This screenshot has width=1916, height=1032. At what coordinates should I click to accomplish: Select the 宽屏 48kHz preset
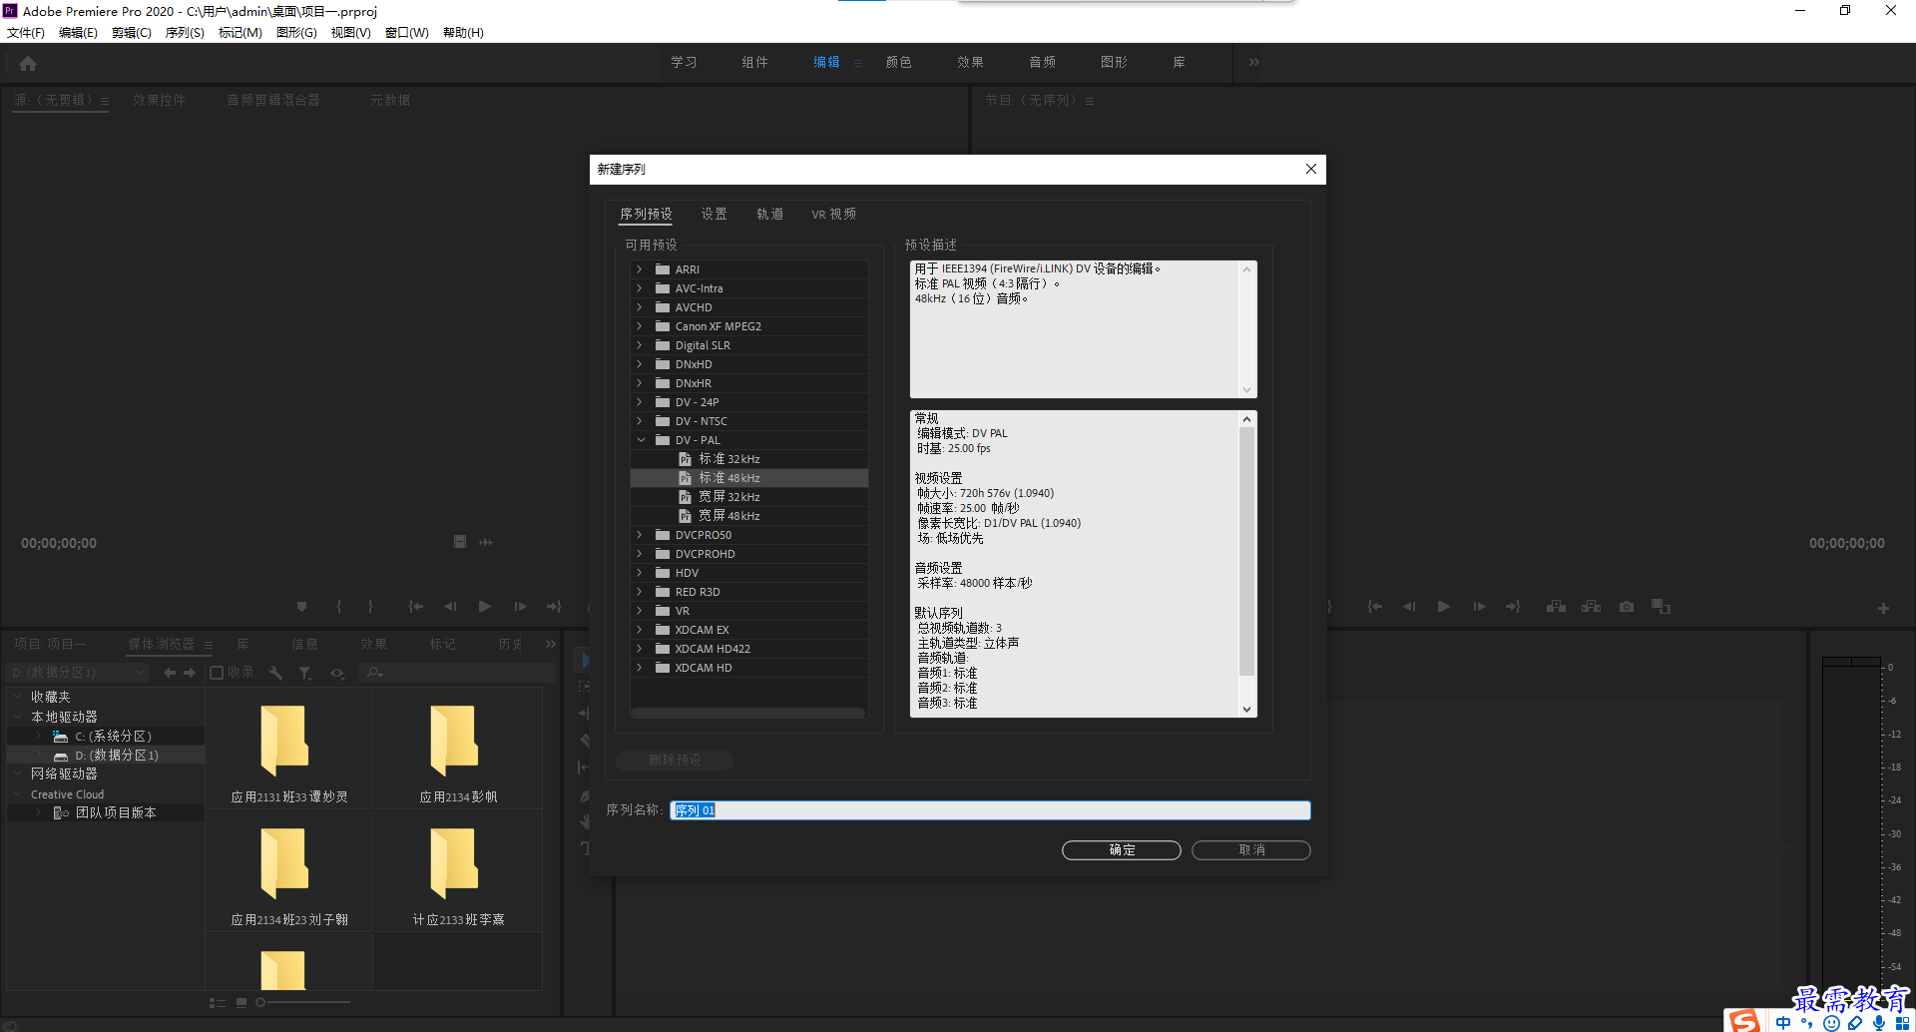(728, 516)
